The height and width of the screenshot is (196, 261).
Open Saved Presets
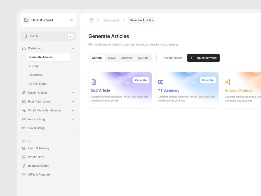coord(173,58)
